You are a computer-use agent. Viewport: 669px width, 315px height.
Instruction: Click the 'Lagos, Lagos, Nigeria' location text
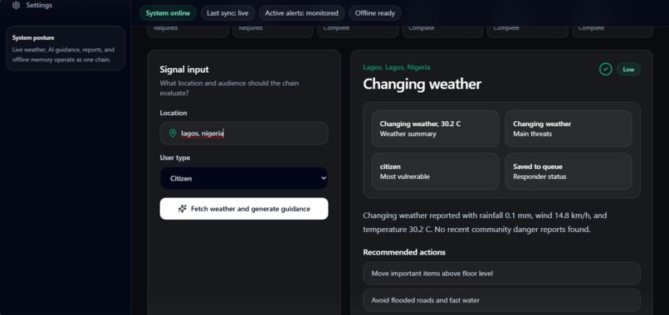click(397, 67)
